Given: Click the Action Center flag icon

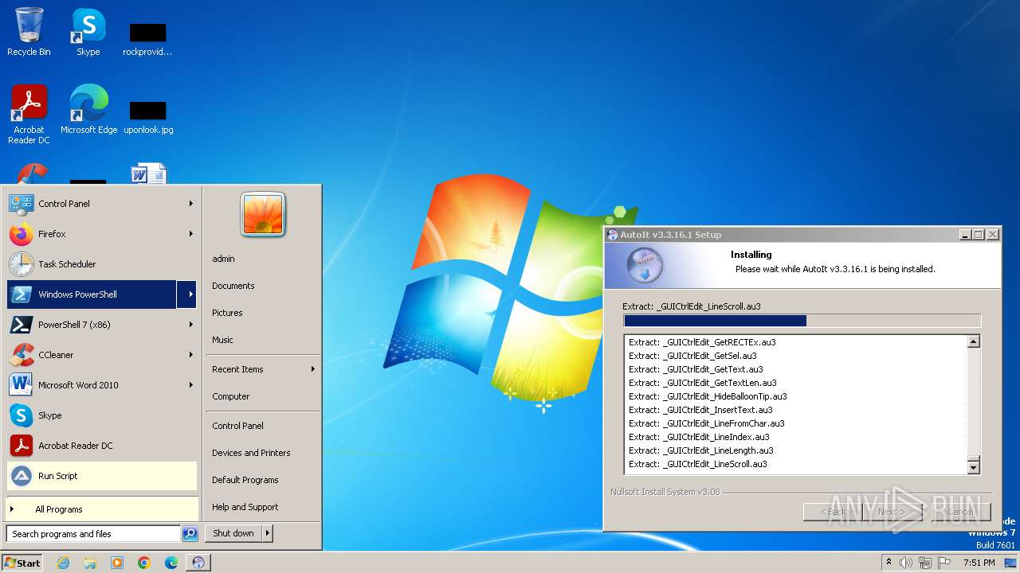Looking at the screenshot, I should tap(944, 563).
